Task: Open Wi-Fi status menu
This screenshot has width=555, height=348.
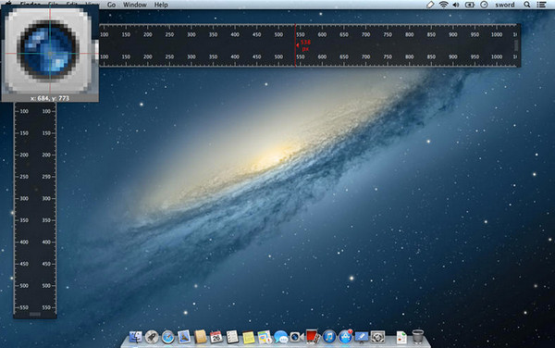Action: [443, 5]
